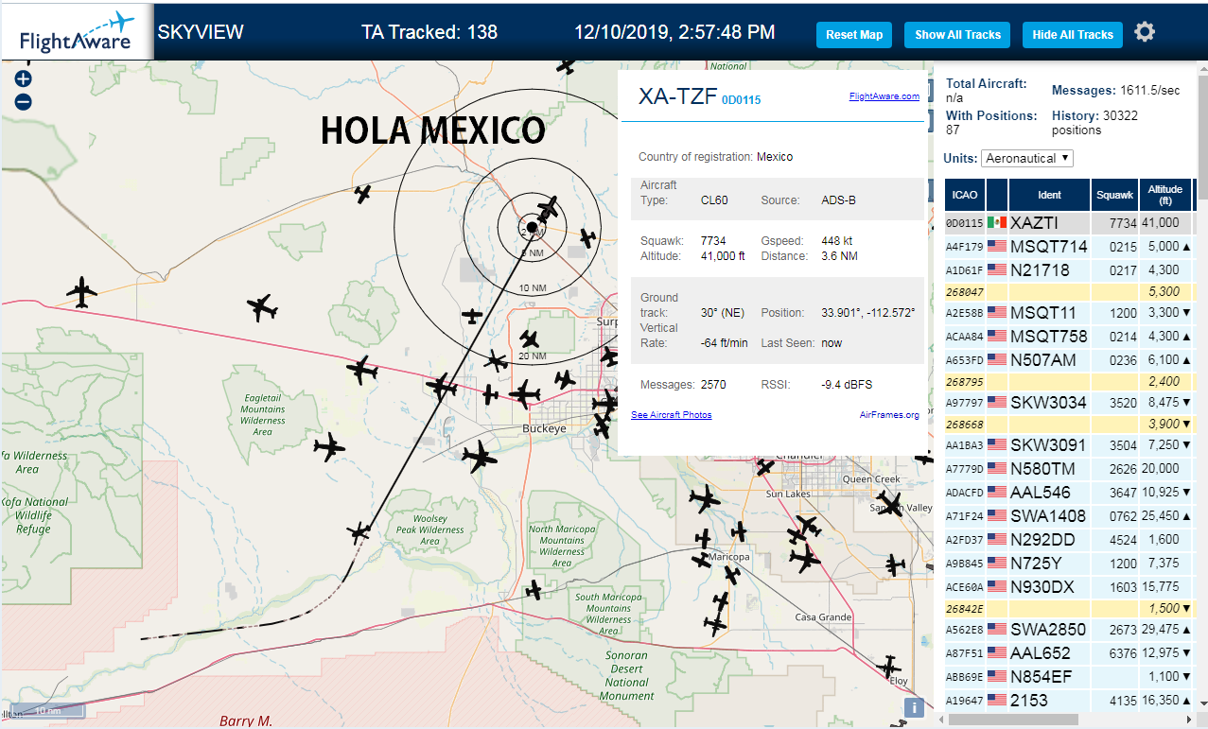Select the AAL652 row
The width and height of the screenshot is (1208, 729).
[1069, 652]
